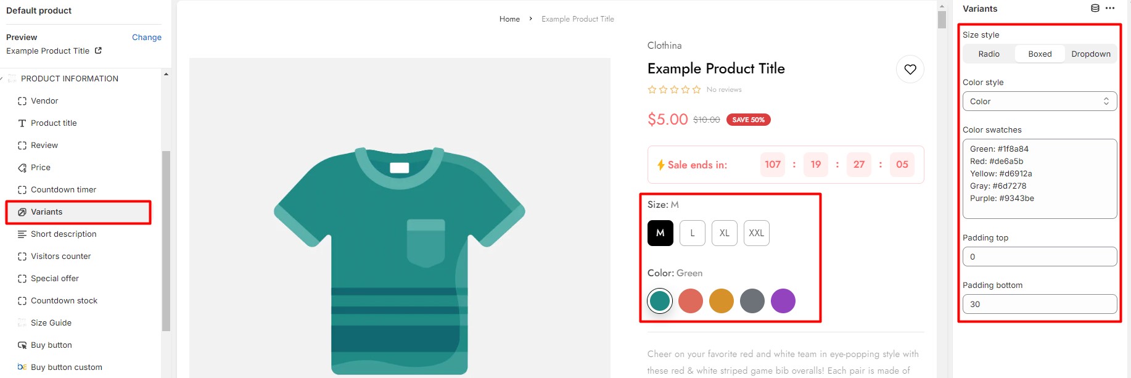1131x378 pixels.
Task: Go to Home breadcrumb link
Action: point(509,19)
